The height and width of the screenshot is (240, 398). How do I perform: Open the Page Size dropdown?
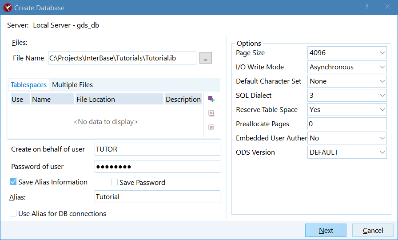click(x=347, y=53)
